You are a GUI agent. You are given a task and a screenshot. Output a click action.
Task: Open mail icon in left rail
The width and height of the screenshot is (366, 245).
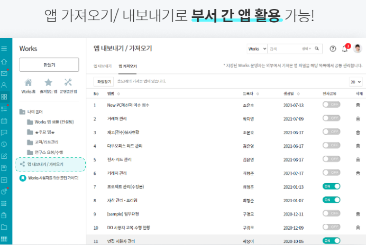[x=4, y=73]
